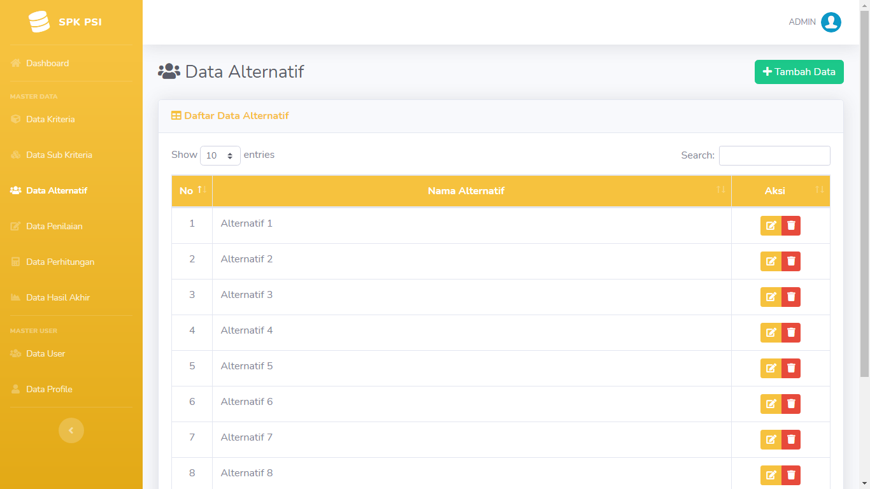Sort the table by the No column
The image size is (870, 489).
point(192,191)
